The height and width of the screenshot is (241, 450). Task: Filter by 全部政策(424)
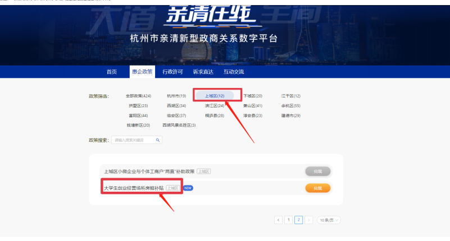[138, 96]
